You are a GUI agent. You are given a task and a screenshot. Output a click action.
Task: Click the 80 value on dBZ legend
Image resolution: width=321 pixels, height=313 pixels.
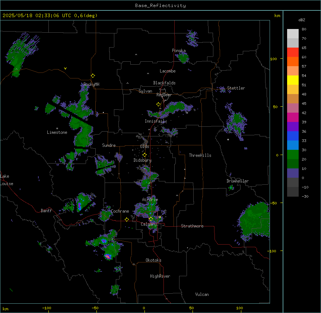coord(304,29)
